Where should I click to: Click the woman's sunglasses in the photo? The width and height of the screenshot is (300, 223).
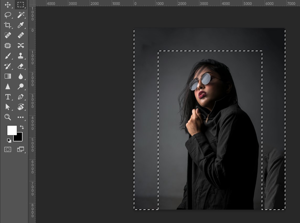[x=200, y=81]
